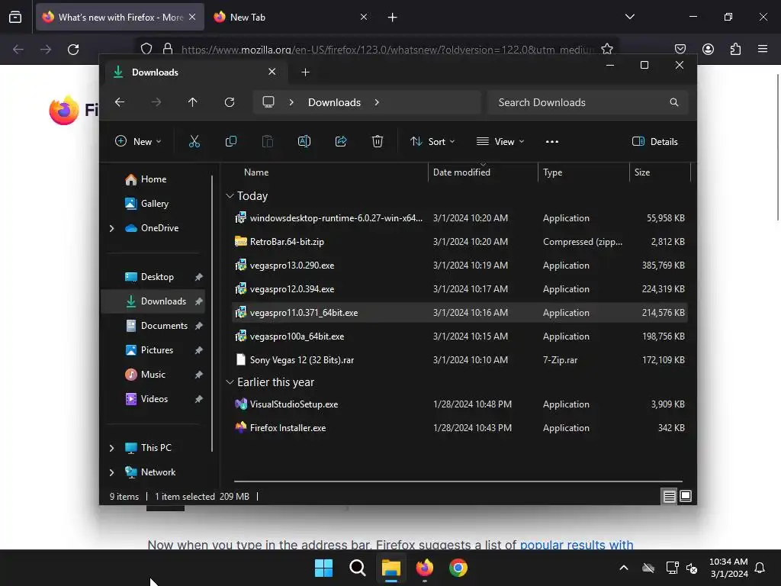Expand Network in the navigation pane
Image resolution: width=781 pixels, height=586 pixels.
[x=111, y=472]
